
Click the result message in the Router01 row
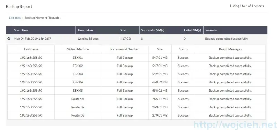point(230,99)
